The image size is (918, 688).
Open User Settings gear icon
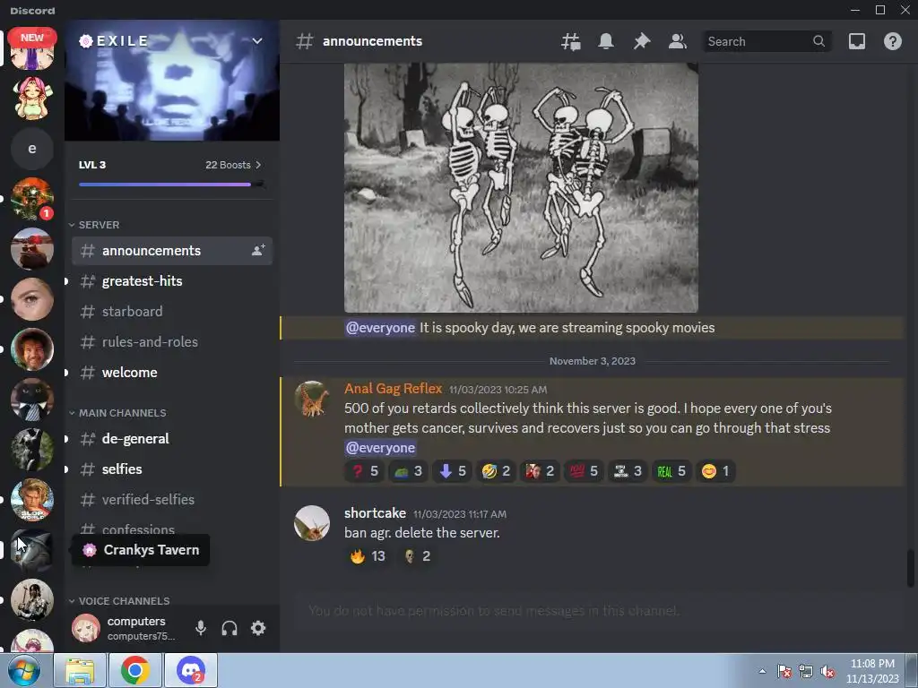click(258, 628)
